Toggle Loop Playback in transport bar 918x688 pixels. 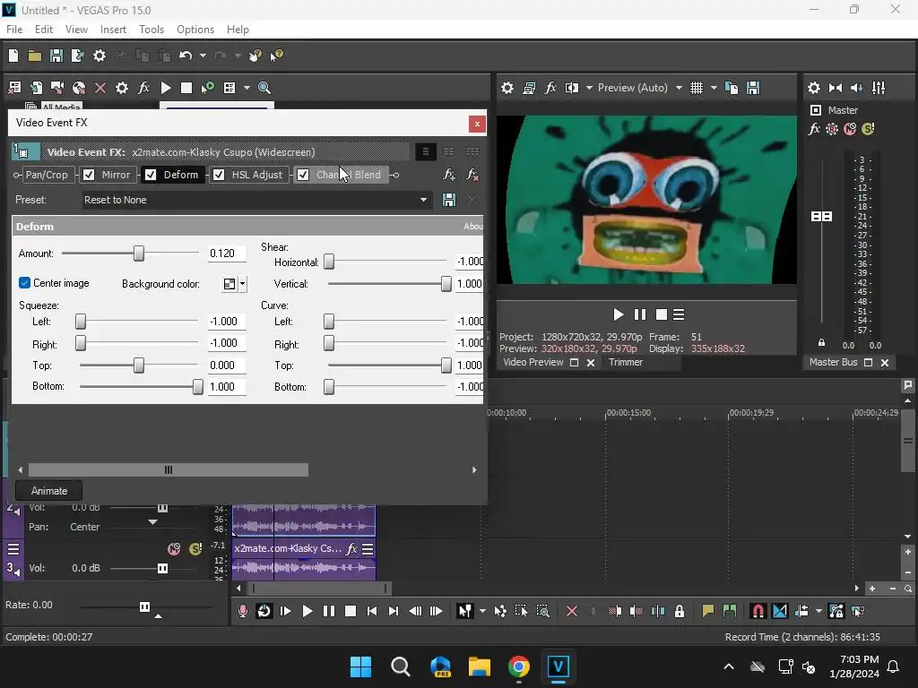(x=264, y=611)
